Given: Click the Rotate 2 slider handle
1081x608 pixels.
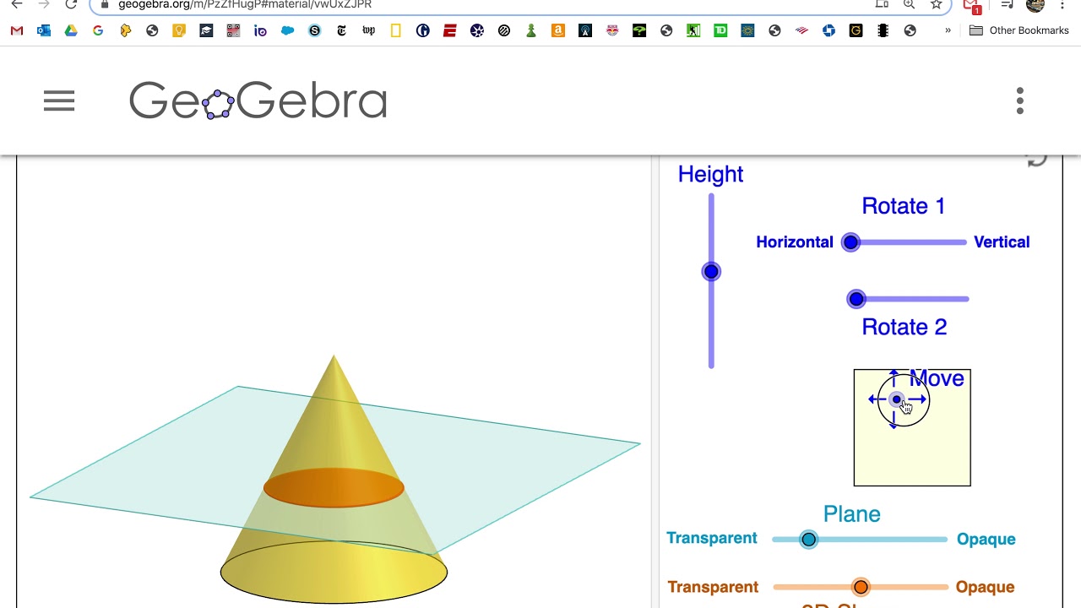Looking at the screenshot, I should (x=856, y=299).
